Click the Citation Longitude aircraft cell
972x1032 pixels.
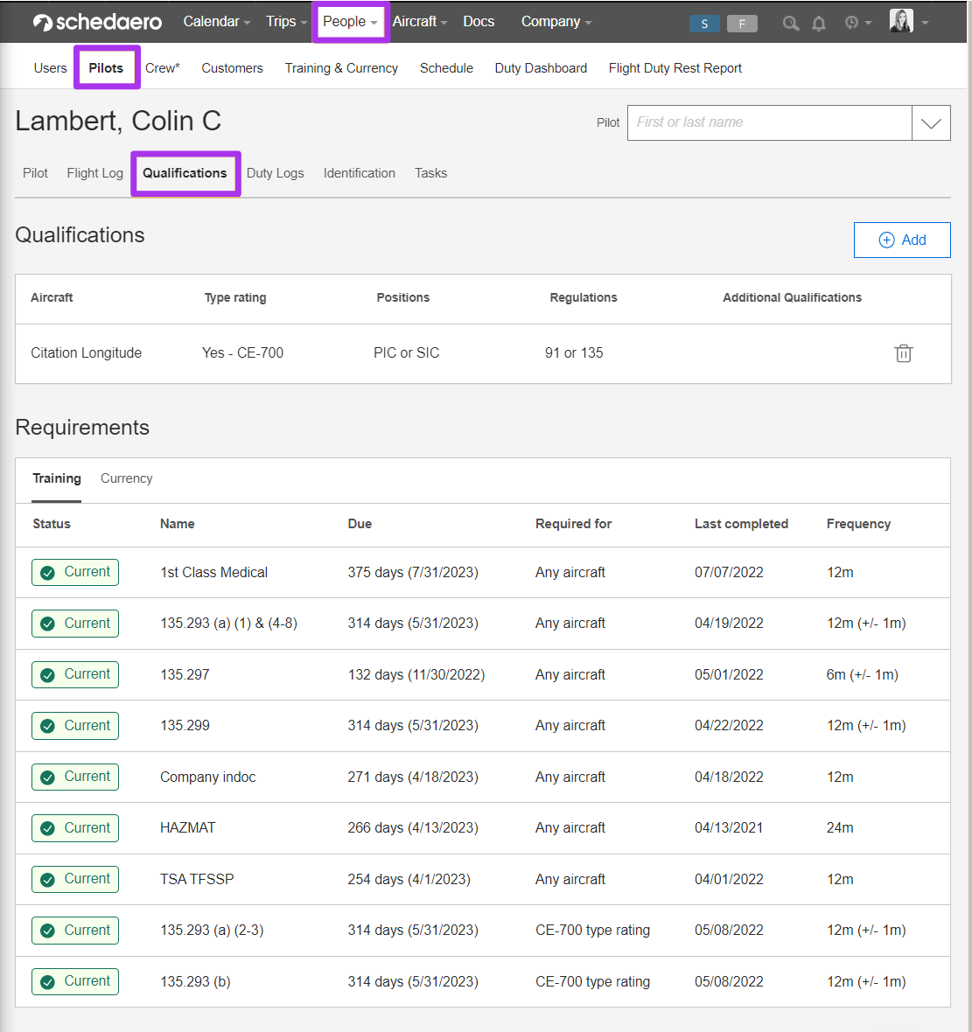[x=87, y=353]
